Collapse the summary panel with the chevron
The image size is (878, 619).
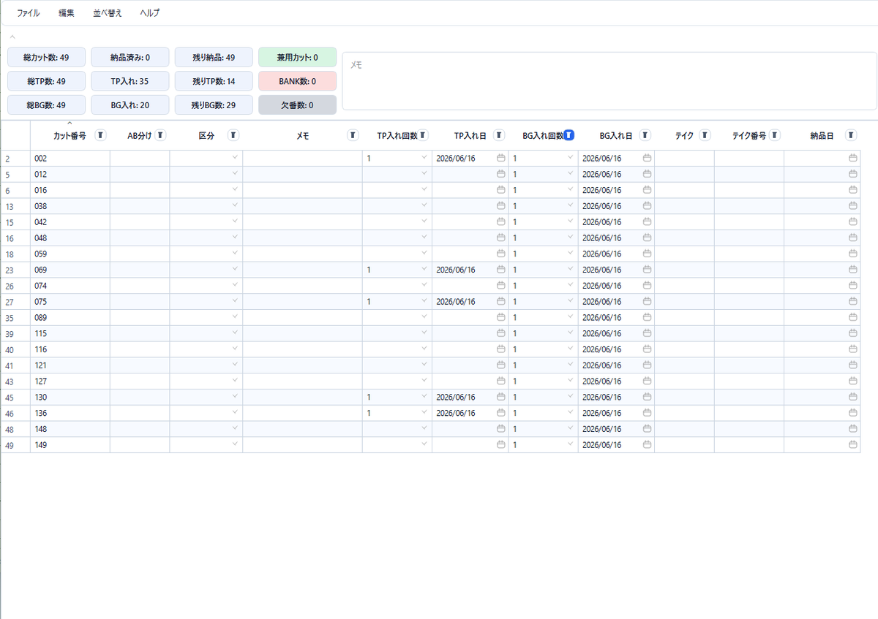[x=12, y=37]
